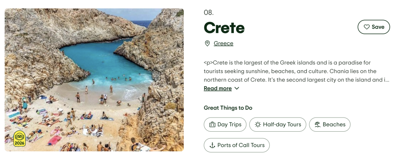This screenshot has height=159, width=394.
Task: Click the suitcase icon in Day Trips
Action: [x=212, y=124]
